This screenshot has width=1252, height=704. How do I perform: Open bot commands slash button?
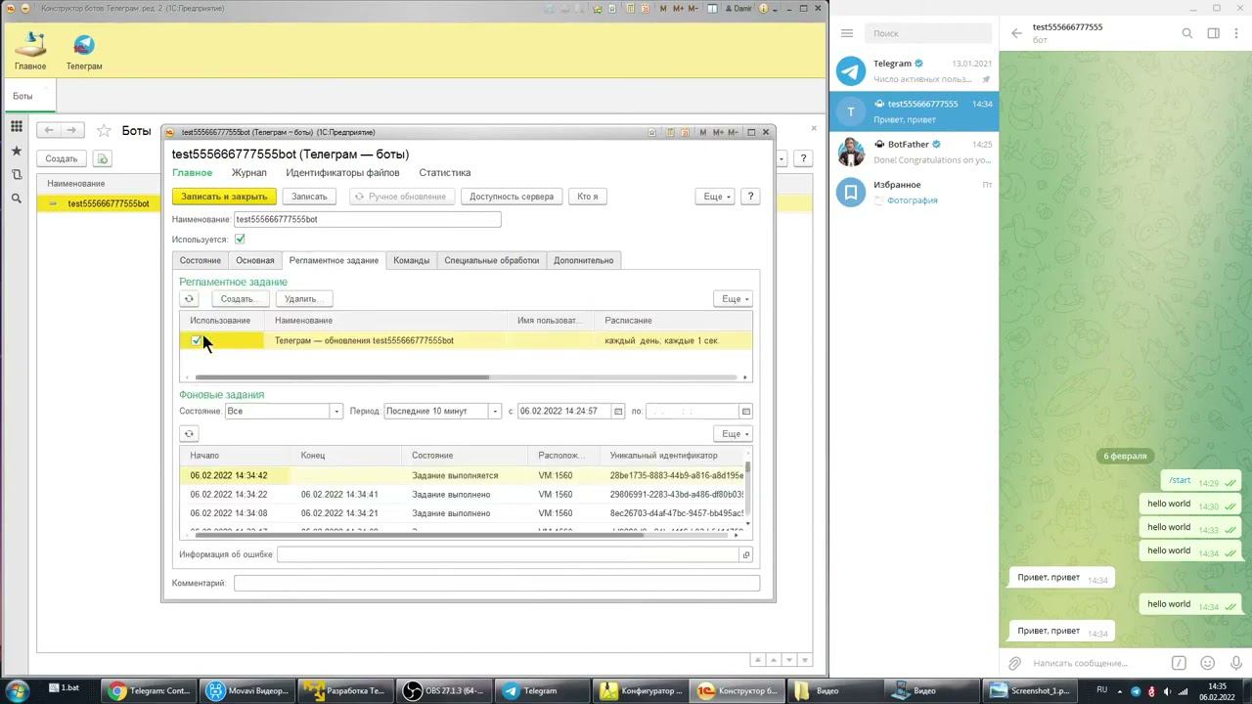pos(1180,663)
